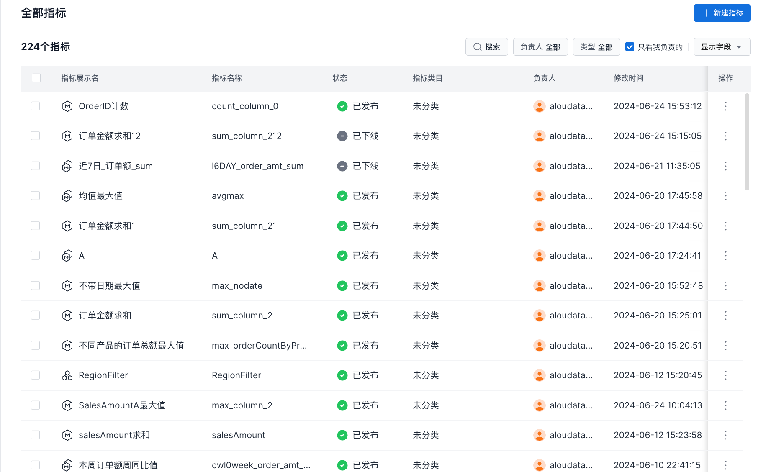Open the 负责人 全部 filter dropdown
The width and height of the screenshot is (771, 472).
point(540,47)
